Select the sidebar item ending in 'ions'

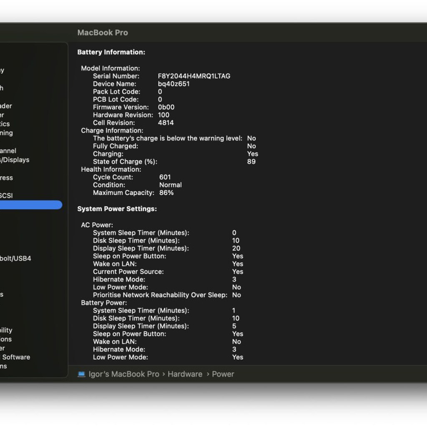(6, 339)
